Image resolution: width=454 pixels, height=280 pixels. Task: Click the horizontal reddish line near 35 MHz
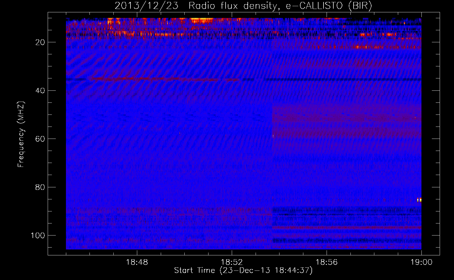(164, 80)
